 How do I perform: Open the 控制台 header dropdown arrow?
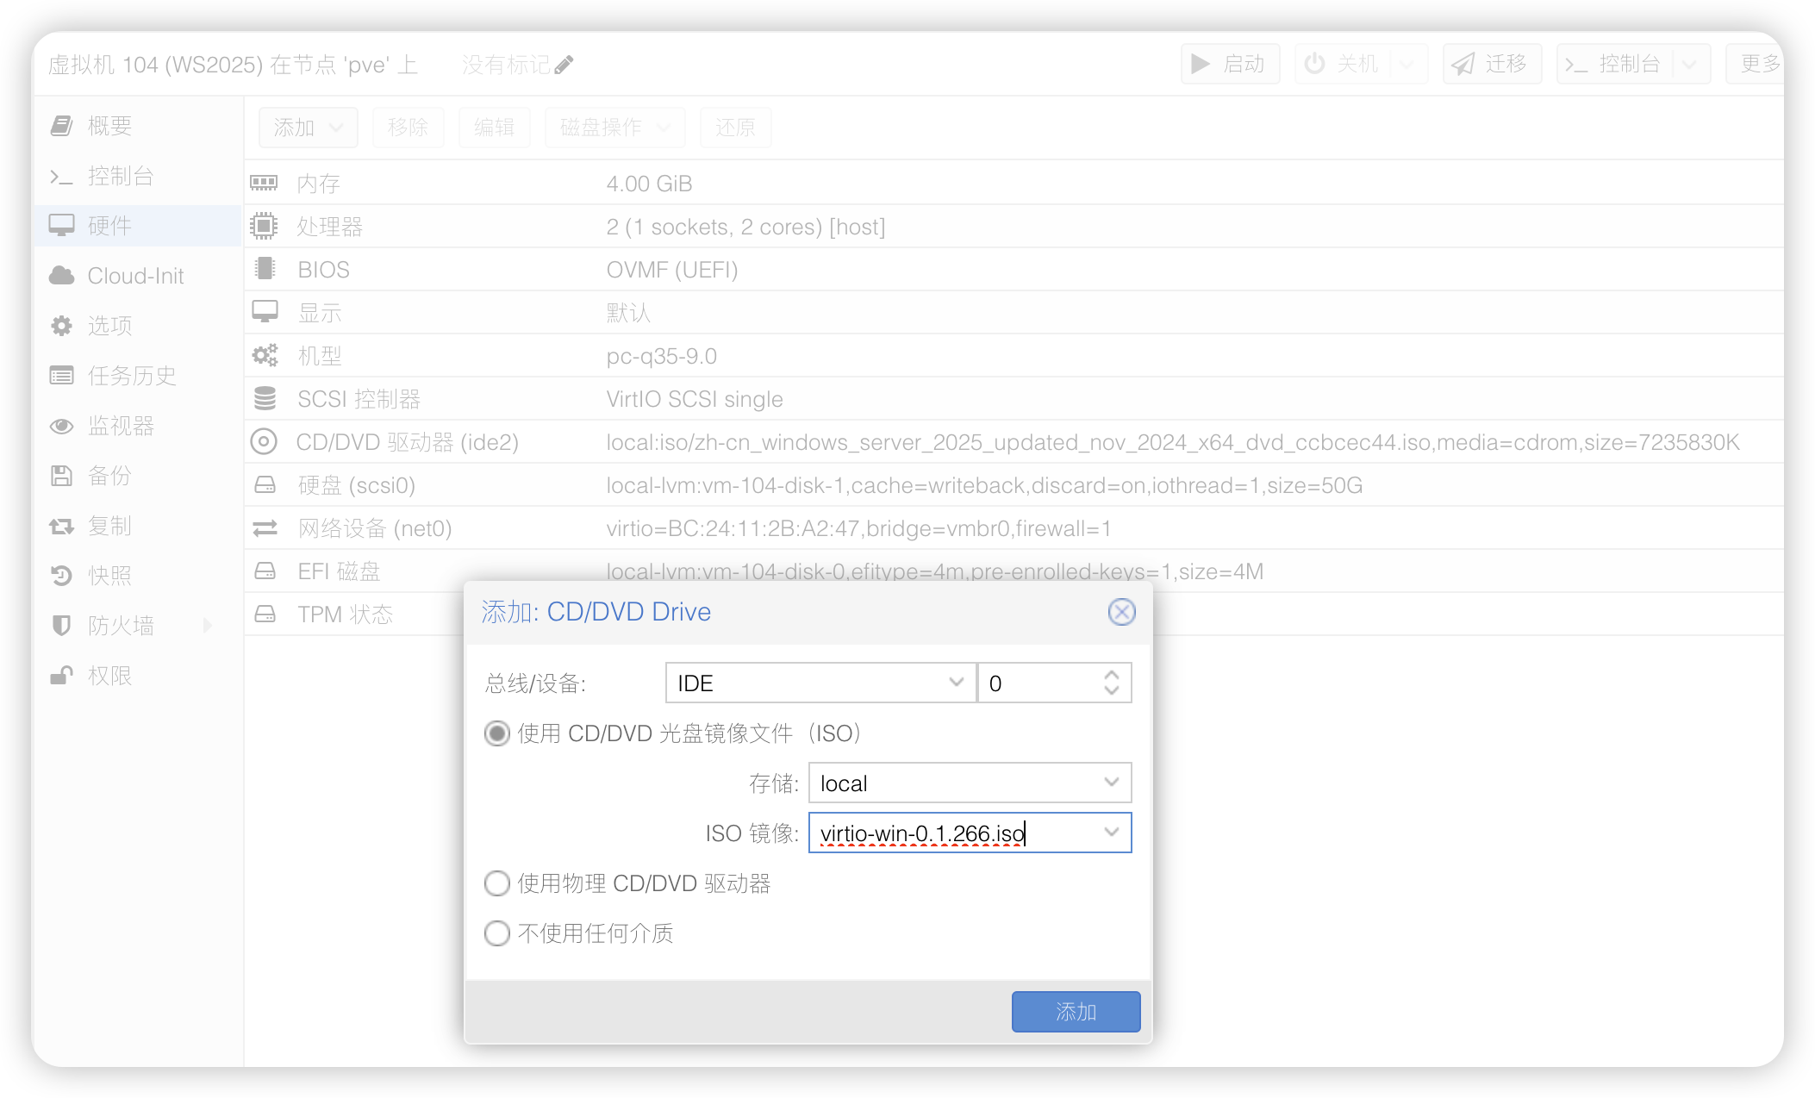tap(1689, 64)
